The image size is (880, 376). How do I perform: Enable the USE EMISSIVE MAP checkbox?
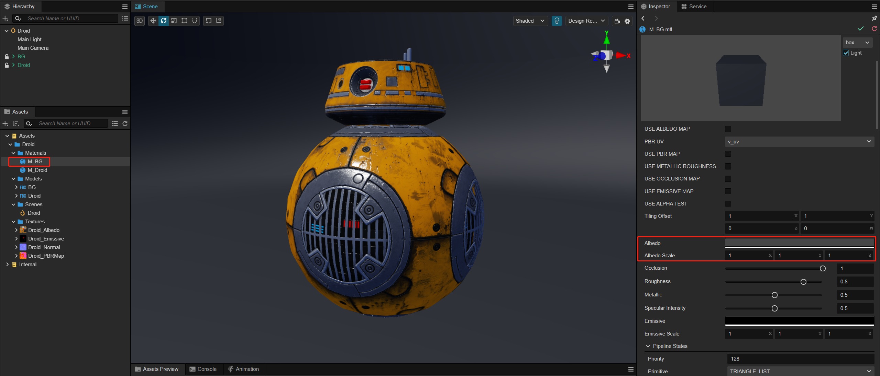(x=728, y=191)
